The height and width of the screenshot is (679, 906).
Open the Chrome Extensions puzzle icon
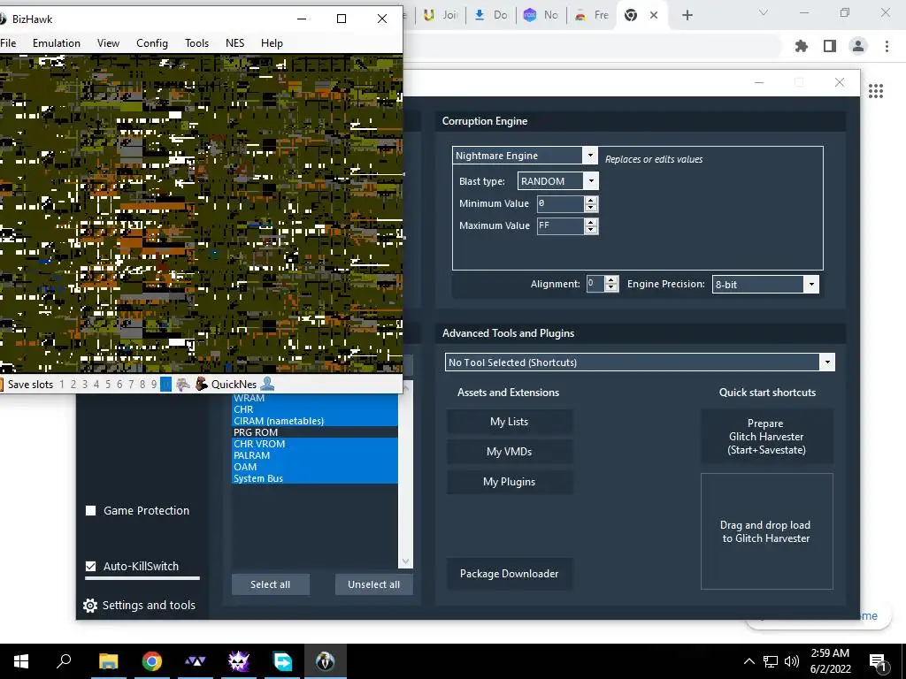[802, 46]
